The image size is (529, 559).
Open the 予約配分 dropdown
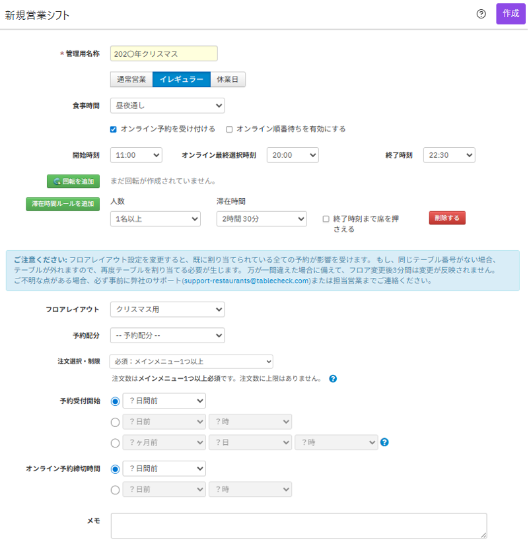coord(167,335)
